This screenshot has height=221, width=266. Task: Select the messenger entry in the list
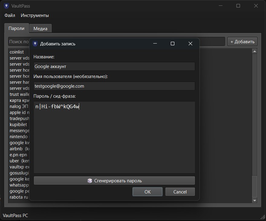click(19, 131)
